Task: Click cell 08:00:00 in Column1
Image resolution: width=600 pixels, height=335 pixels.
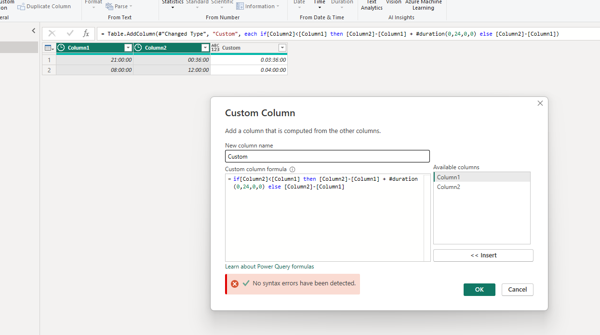Action: point(95,70)
